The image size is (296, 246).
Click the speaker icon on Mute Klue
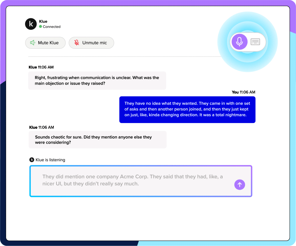tap(32, 43)
